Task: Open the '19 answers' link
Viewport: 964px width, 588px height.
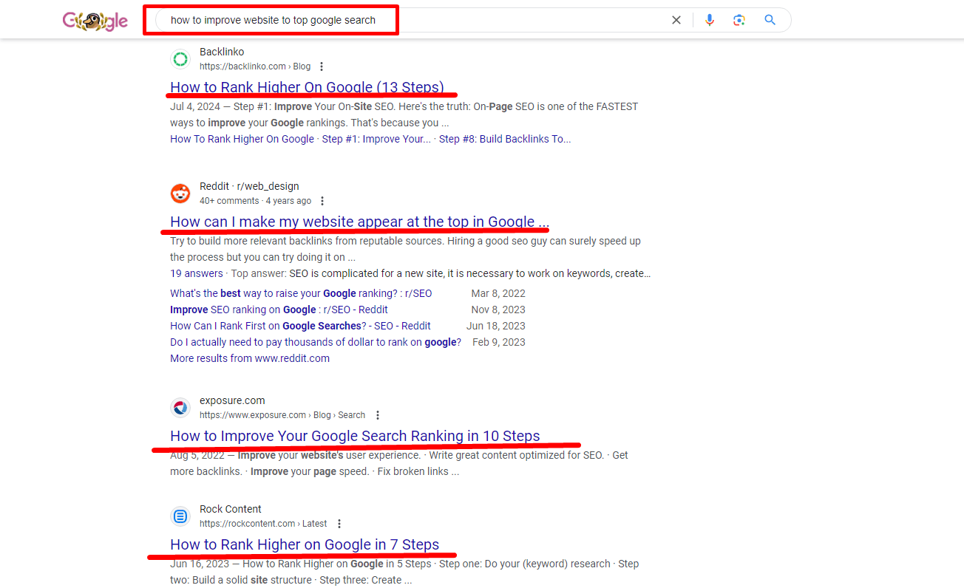Action: pyautogui.click(x=197, y=273)
